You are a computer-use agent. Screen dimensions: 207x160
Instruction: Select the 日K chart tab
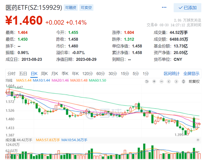(34, 73)
